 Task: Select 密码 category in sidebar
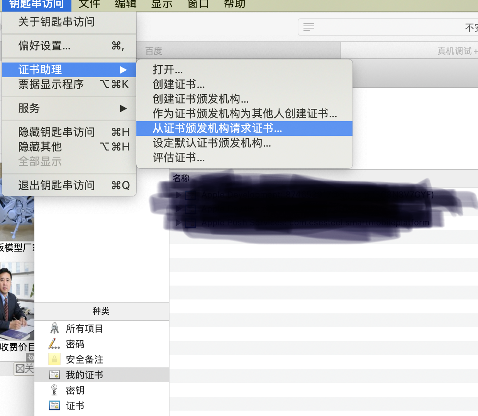tap(102, 344)
